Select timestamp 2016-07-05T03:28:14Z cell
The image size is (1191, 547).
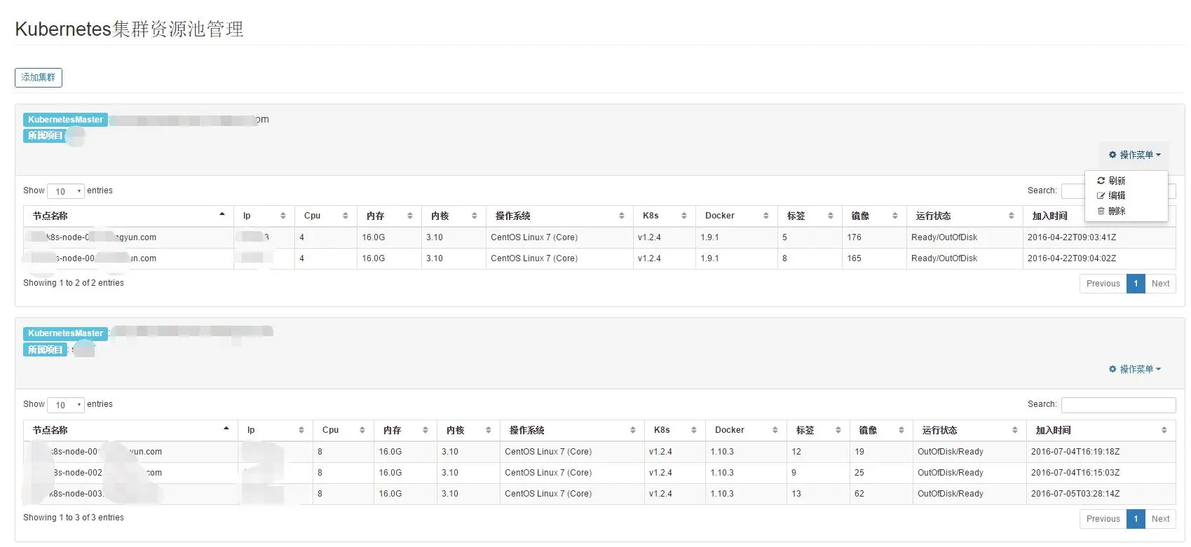(1101, 494)
